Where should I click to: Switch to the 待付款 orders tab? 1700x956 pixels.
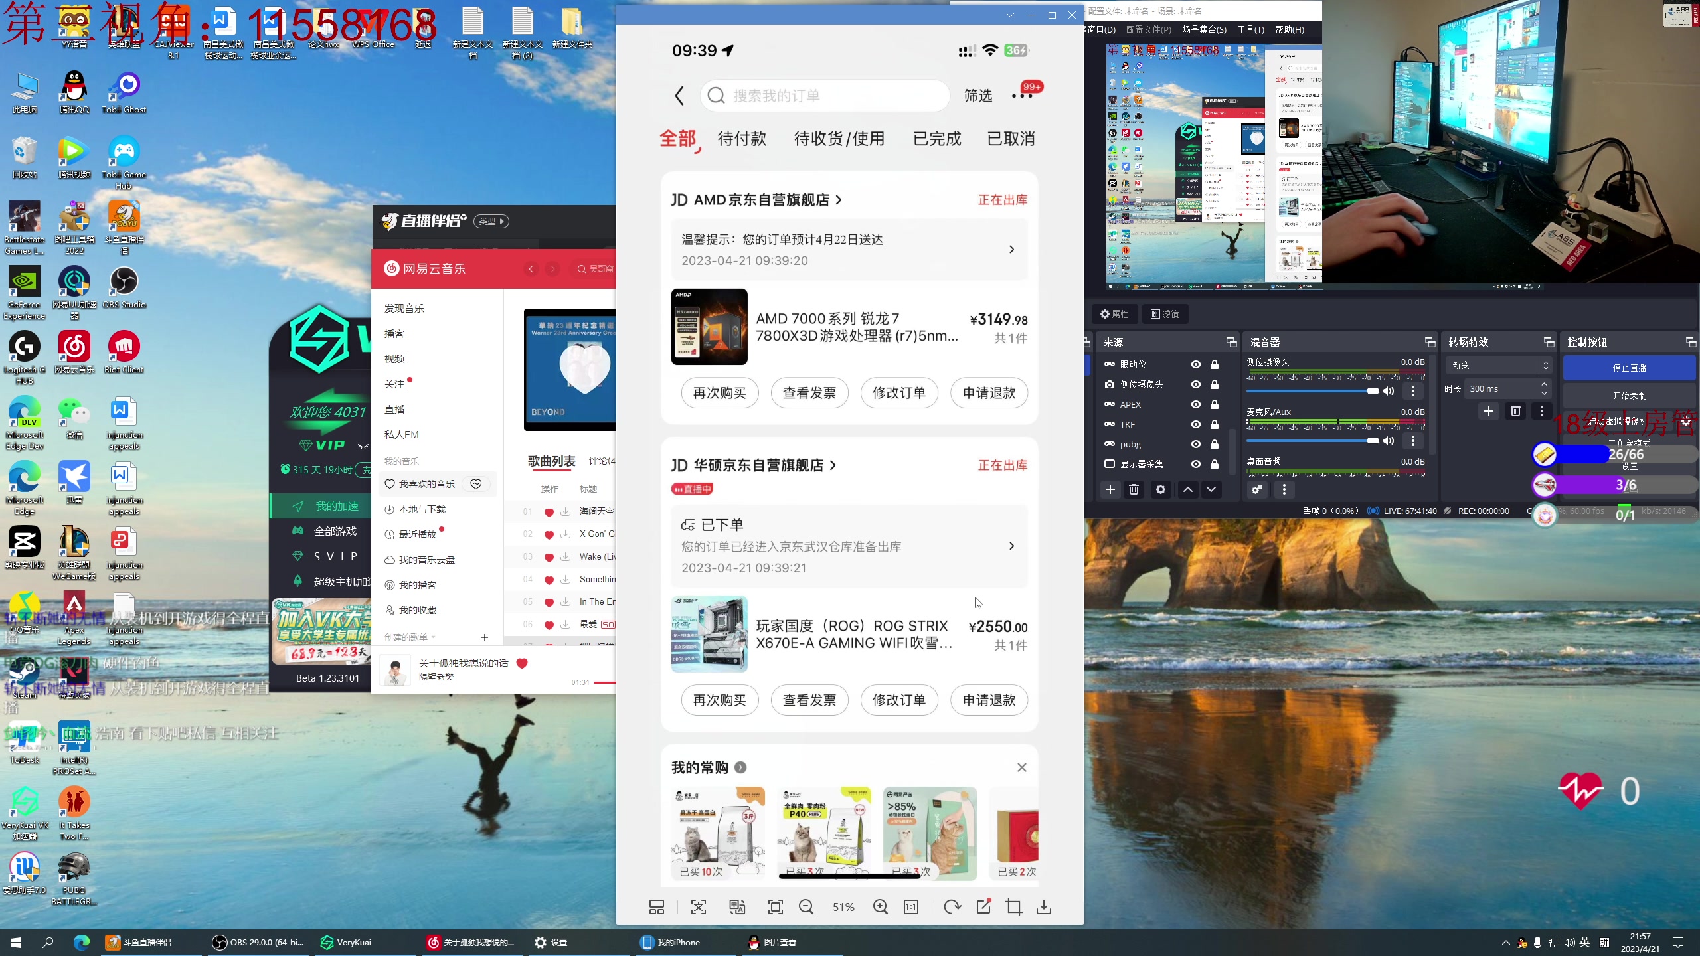pos(742,139)
